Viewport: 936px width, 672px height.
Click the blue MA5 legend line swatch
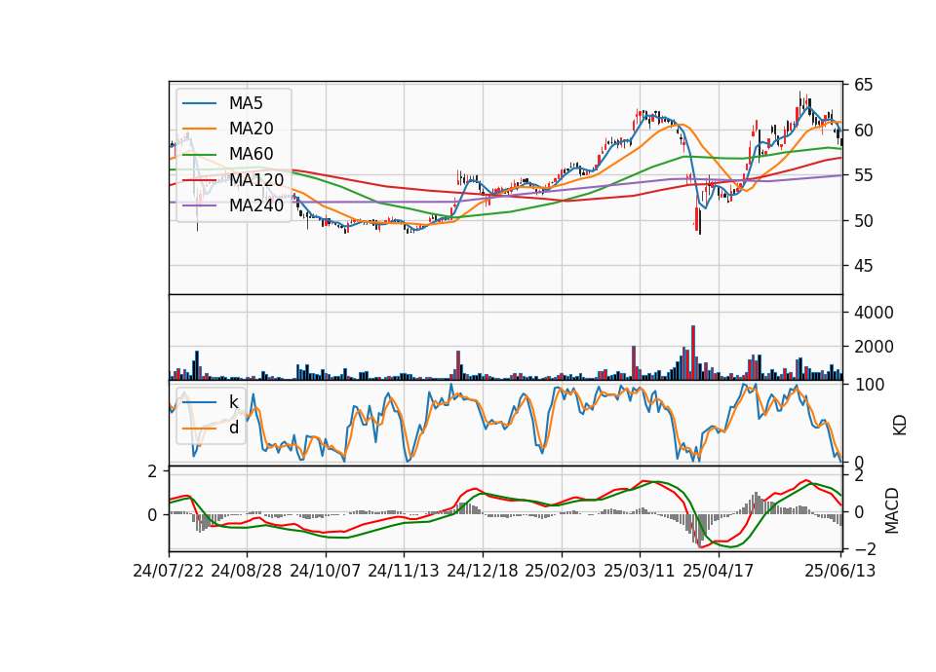[199, 103]
